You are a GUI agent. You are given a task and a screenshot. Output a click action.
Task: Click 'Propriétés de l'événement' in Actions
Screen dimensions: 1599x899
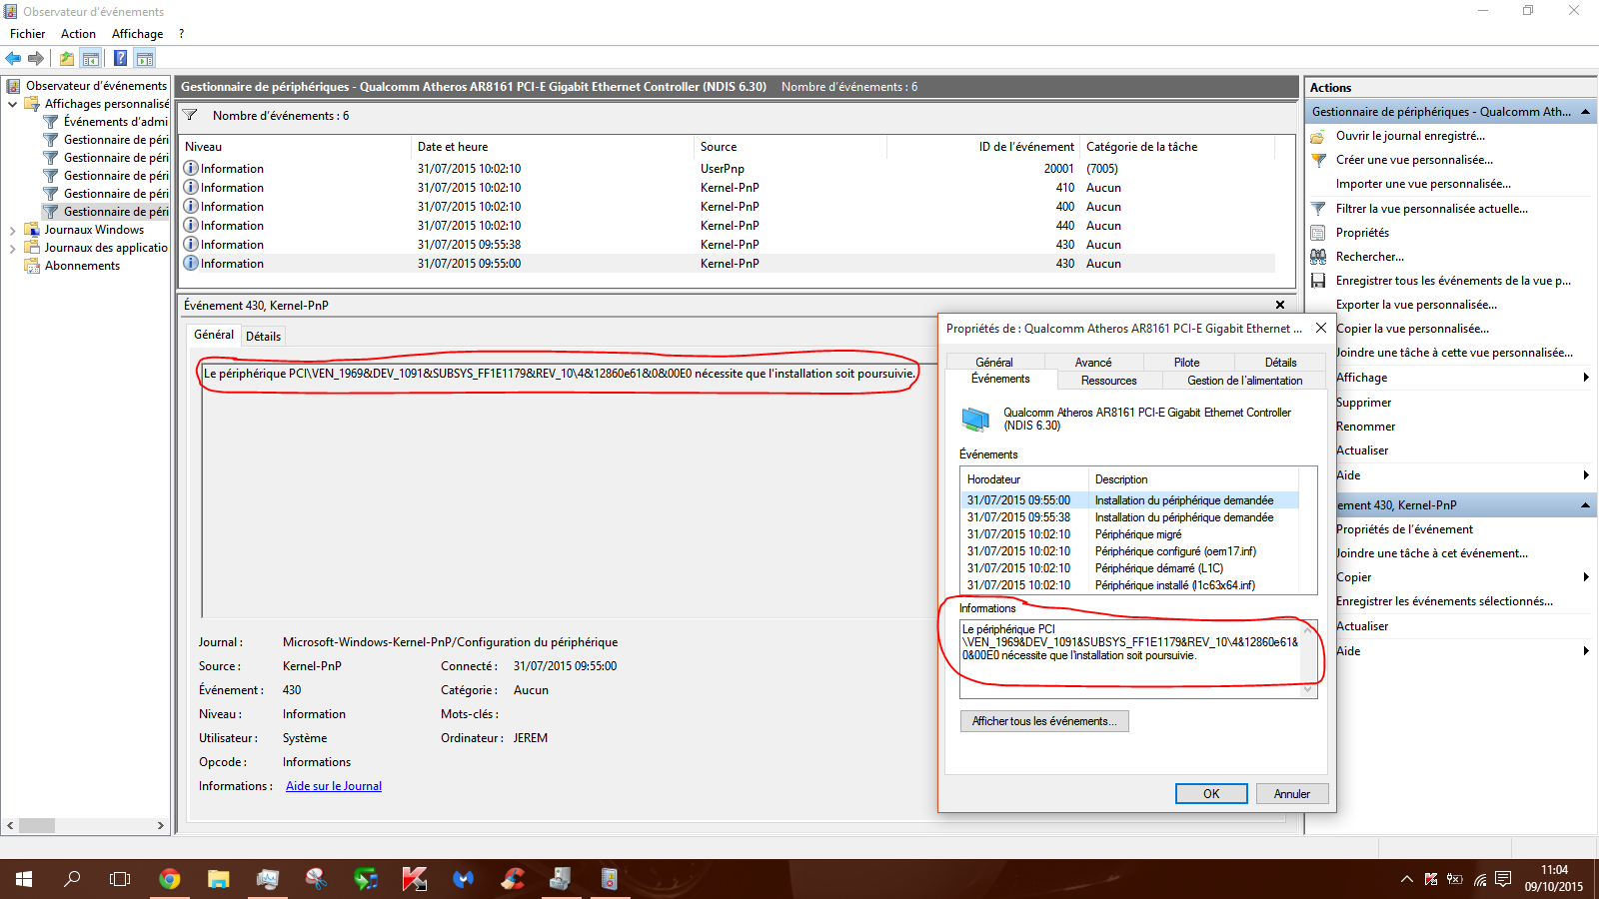coord(1404,529)
